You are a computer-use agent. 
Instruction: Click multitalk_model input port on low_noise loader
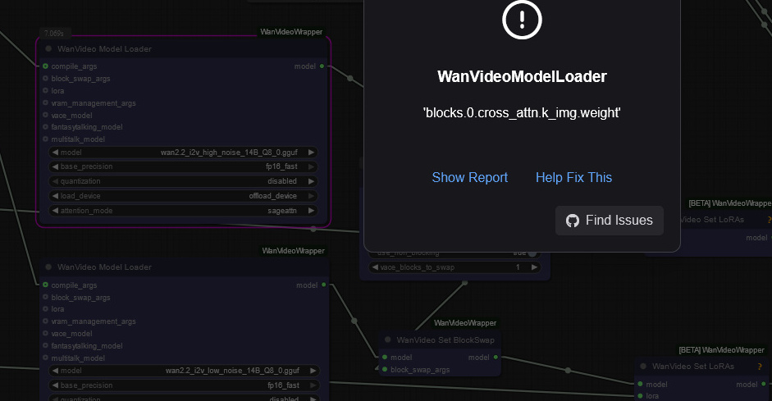click(x=45, y=358)
